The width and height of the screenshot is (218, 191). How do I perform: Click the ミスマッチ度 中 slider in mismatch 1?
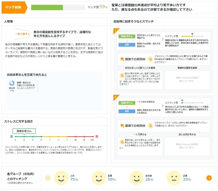tap(192, 36)
